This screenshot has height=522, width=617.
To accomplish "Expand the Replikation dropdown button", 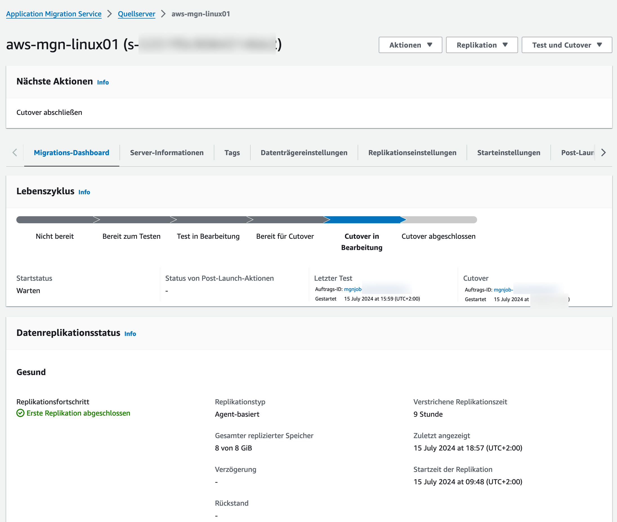I will coord(482,45).
